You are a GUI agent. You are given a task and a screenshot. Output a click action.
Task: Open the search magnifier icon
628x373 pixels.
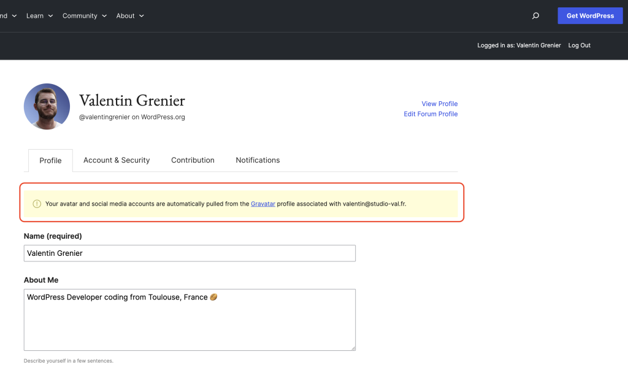click(x=535, y=15)
